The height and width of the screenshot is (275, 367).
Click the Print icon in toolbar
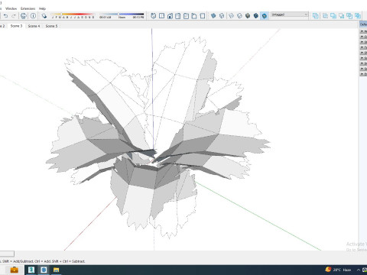[x=24, y=16]
